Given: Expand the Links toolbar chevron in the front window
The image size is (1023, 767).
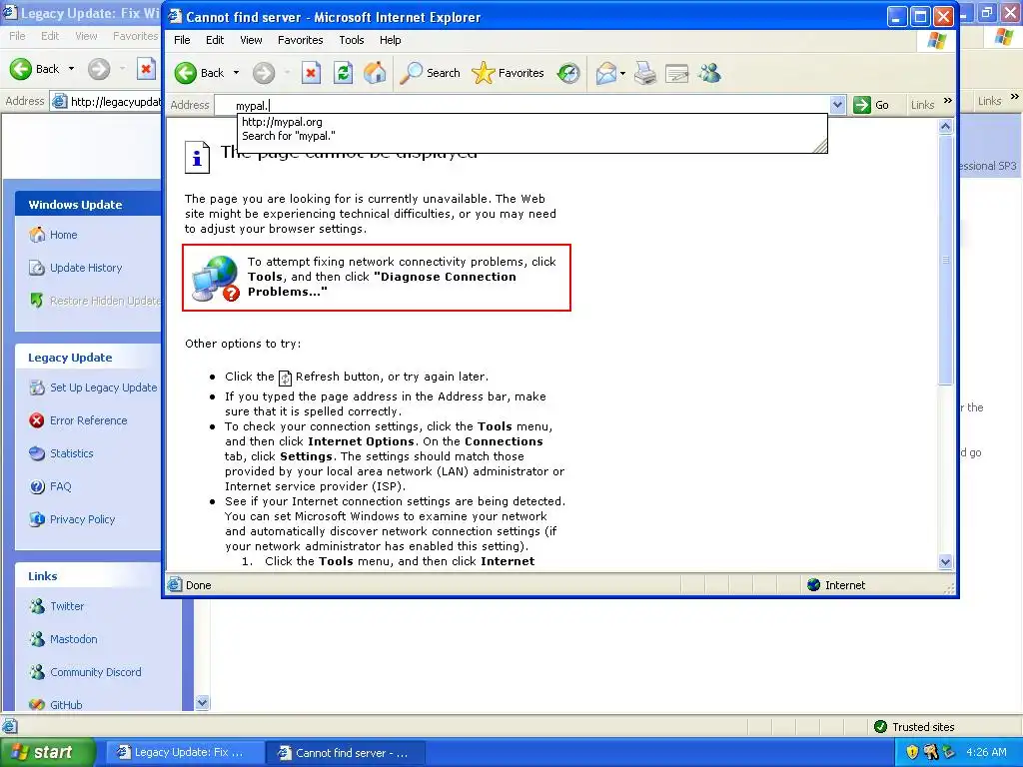Looking at the screenshot, I should 948,101.
